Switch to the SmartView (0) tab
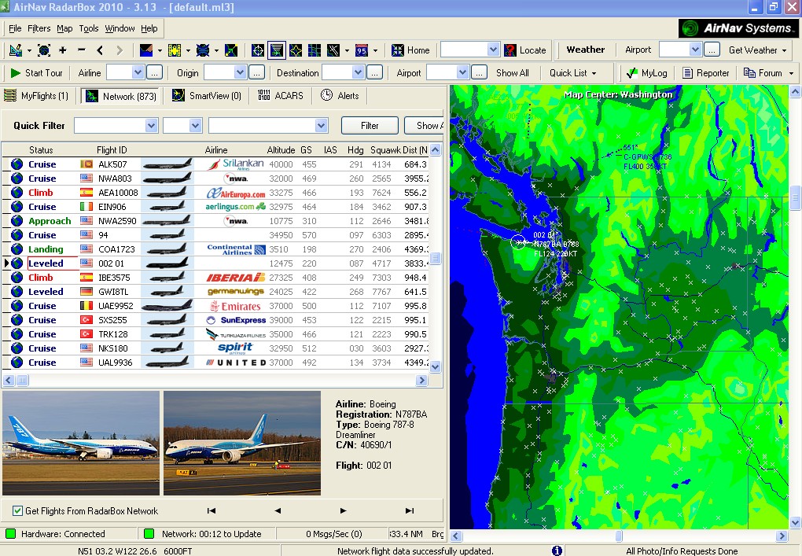Image resolution: width=802 pixels, height=556 pixels. click(x=207, y=96)
